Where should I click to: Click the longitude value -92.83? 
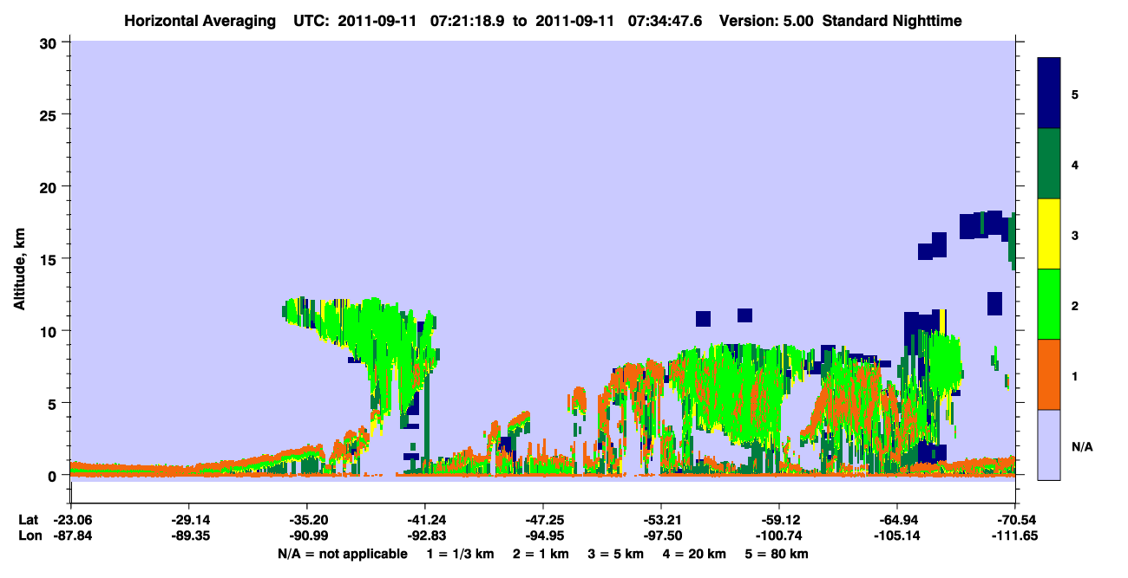pyautogui.click(x=425, y=536)
